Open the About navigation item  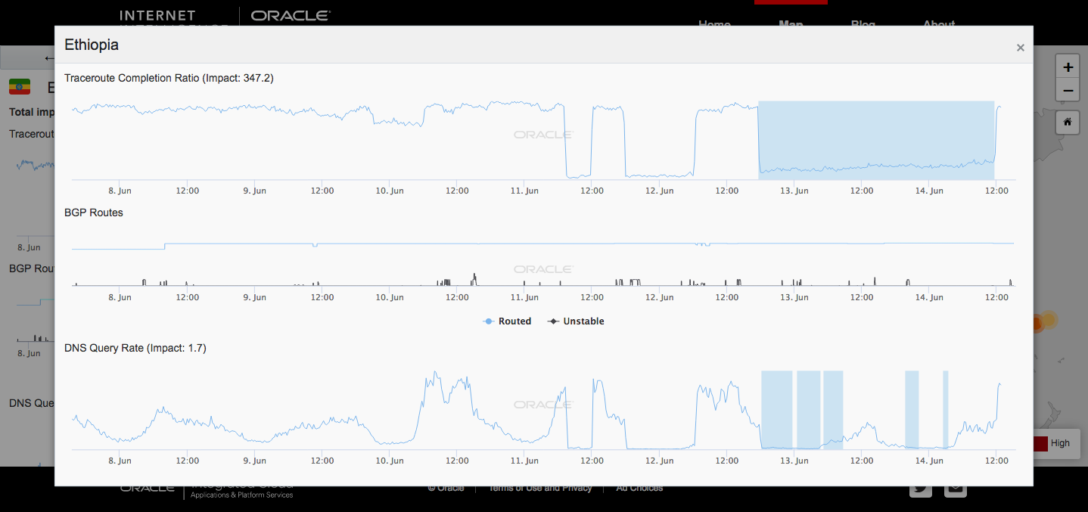click(939, 24)
